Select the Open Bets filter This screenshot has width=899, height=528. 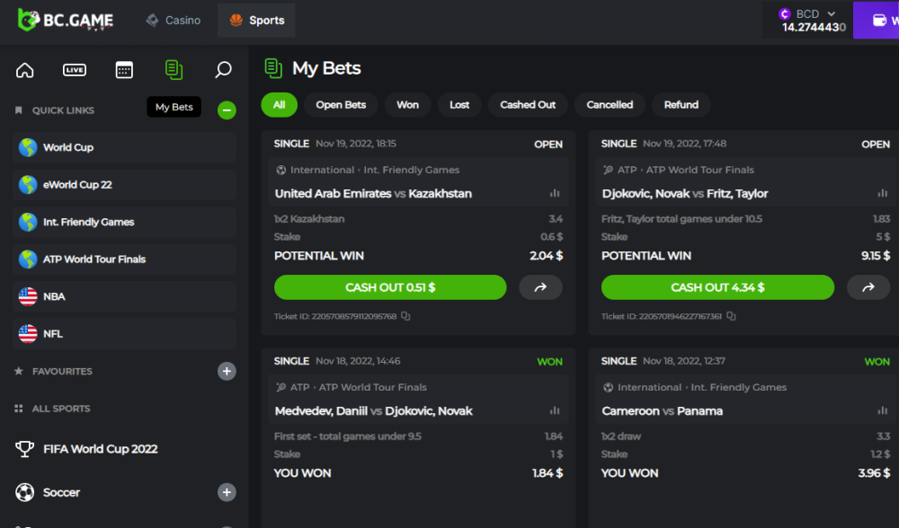341,105
